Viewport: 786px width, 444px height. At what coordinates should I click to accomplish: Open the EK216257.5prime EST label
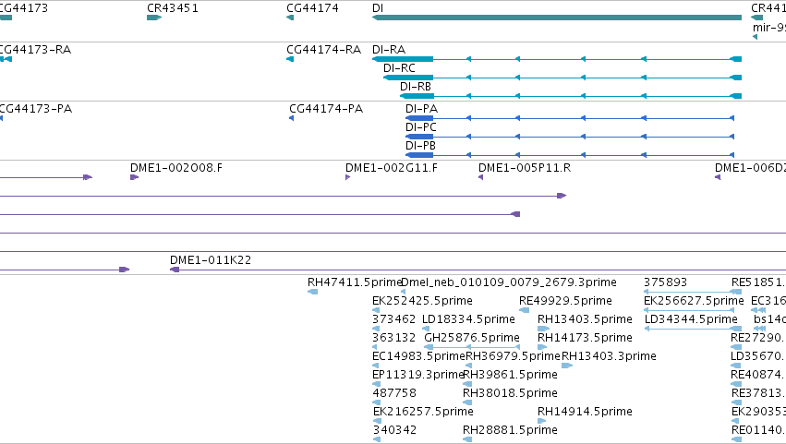coord(424,412)
